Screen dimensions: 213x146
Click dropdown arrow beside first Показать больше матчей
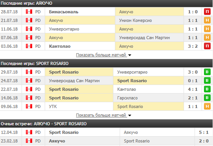(x=130, y=55)
